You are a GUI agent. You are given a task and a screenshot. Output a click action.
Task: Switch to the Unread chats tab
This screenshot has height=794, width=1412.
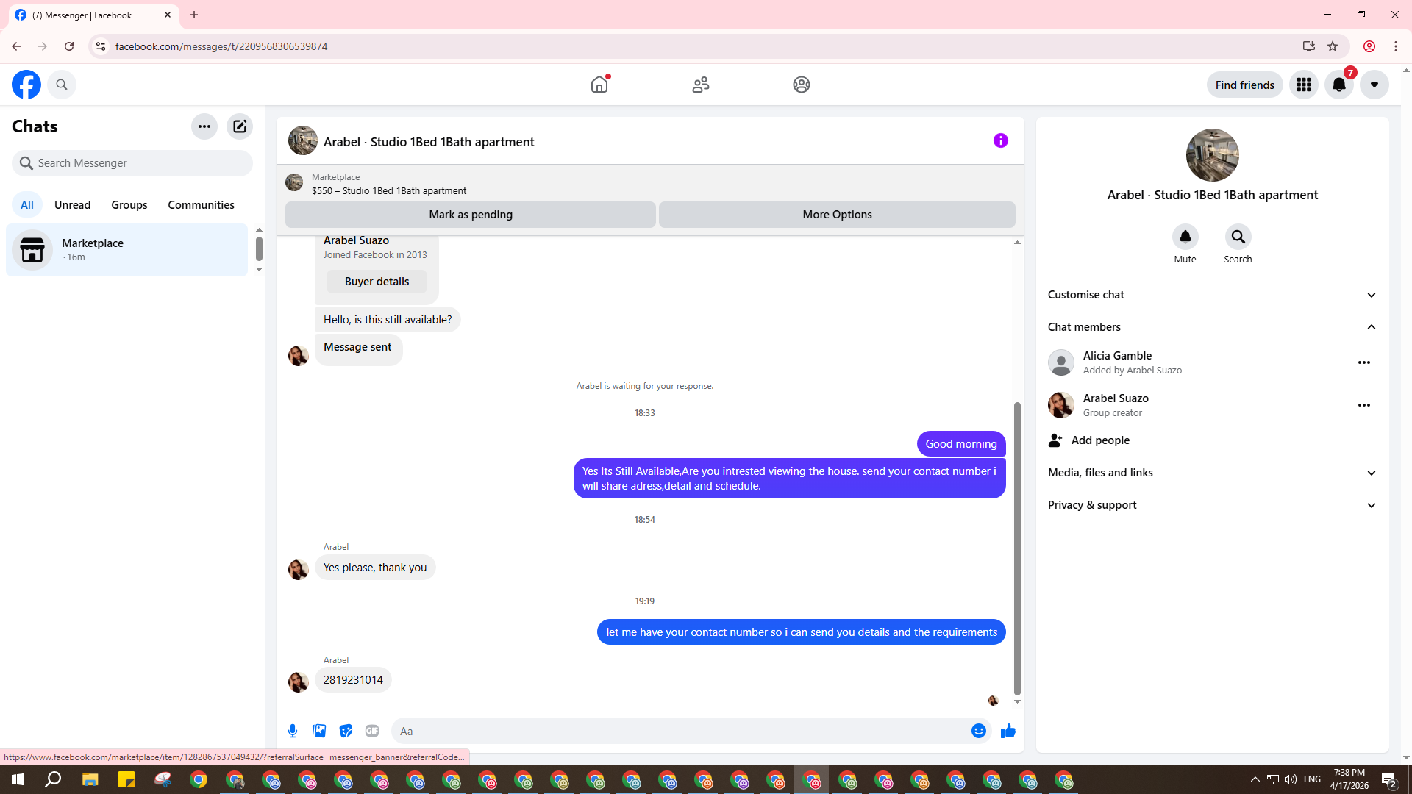pos(72,205)
